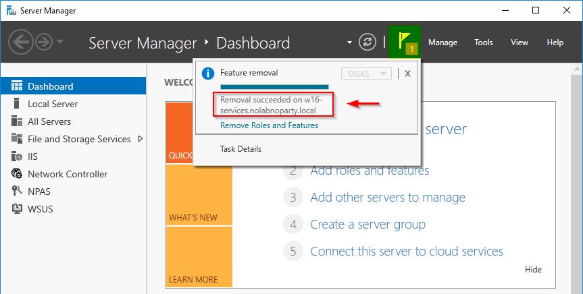The width and height of the screenshot is (583, 294).
Task: Open the navigation history dropdown arrow
Action: pyautogui.click(x=59, y=42)
